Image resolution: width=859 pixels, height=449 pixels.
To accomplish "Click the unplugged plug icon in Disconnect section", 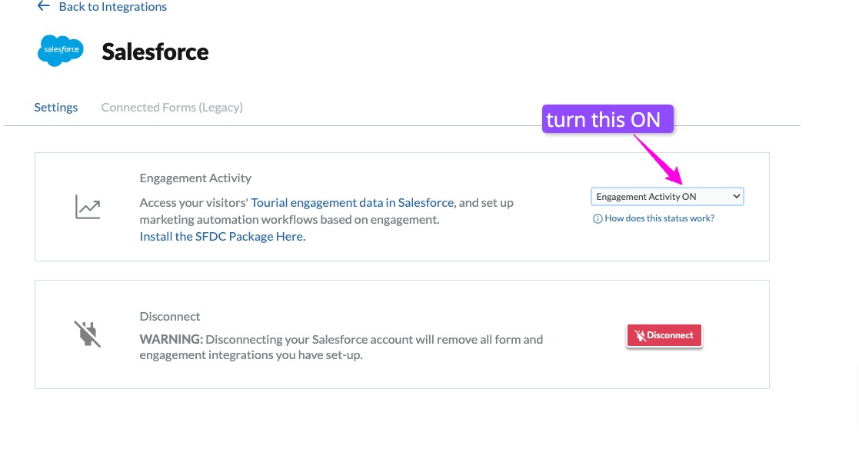I will click(87, 334).
